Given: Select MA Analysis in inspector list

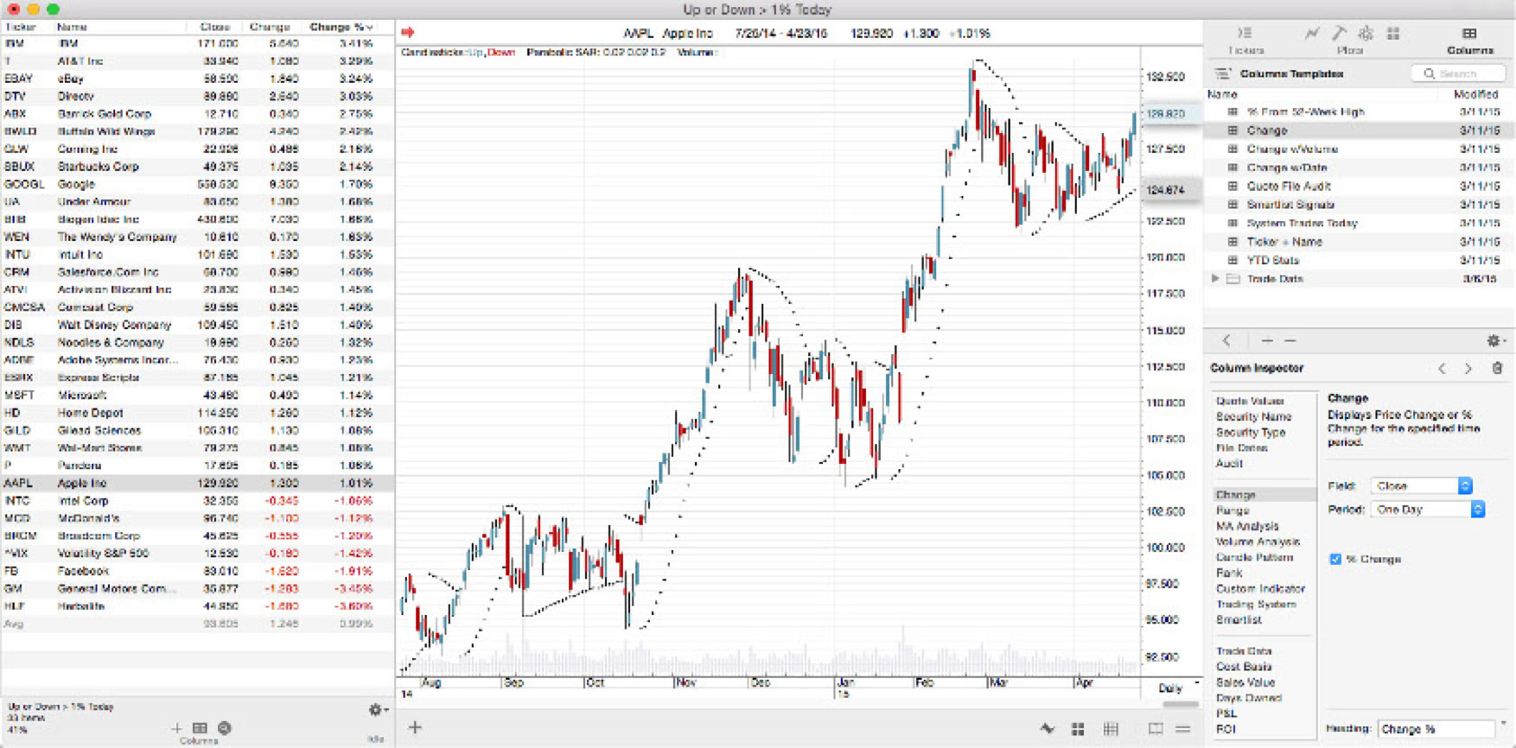Looking at the screenshot, I should (x=1247, y=526).
